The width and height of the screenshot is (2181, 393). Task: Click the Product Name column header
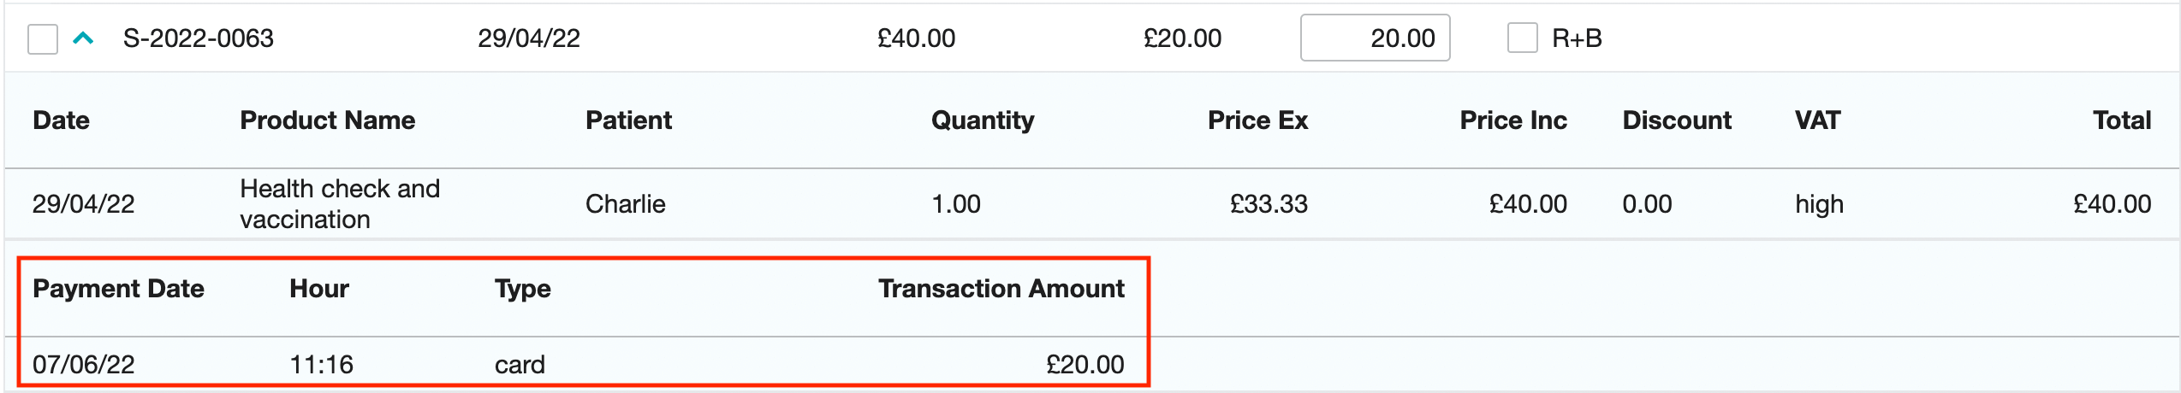[327, 120]
